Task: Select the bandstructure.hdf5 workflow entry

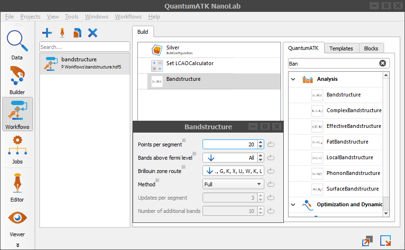Action: coord(85,64)
